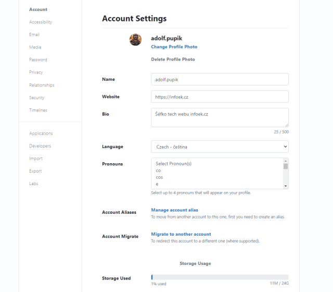Screen dimensions: 333x292
Task: Focus the Name input field
Action: 220,79
